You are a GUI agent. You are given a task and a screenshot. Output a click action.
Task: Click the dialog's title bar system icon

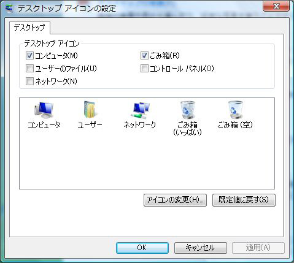click(x=9, y=9)
